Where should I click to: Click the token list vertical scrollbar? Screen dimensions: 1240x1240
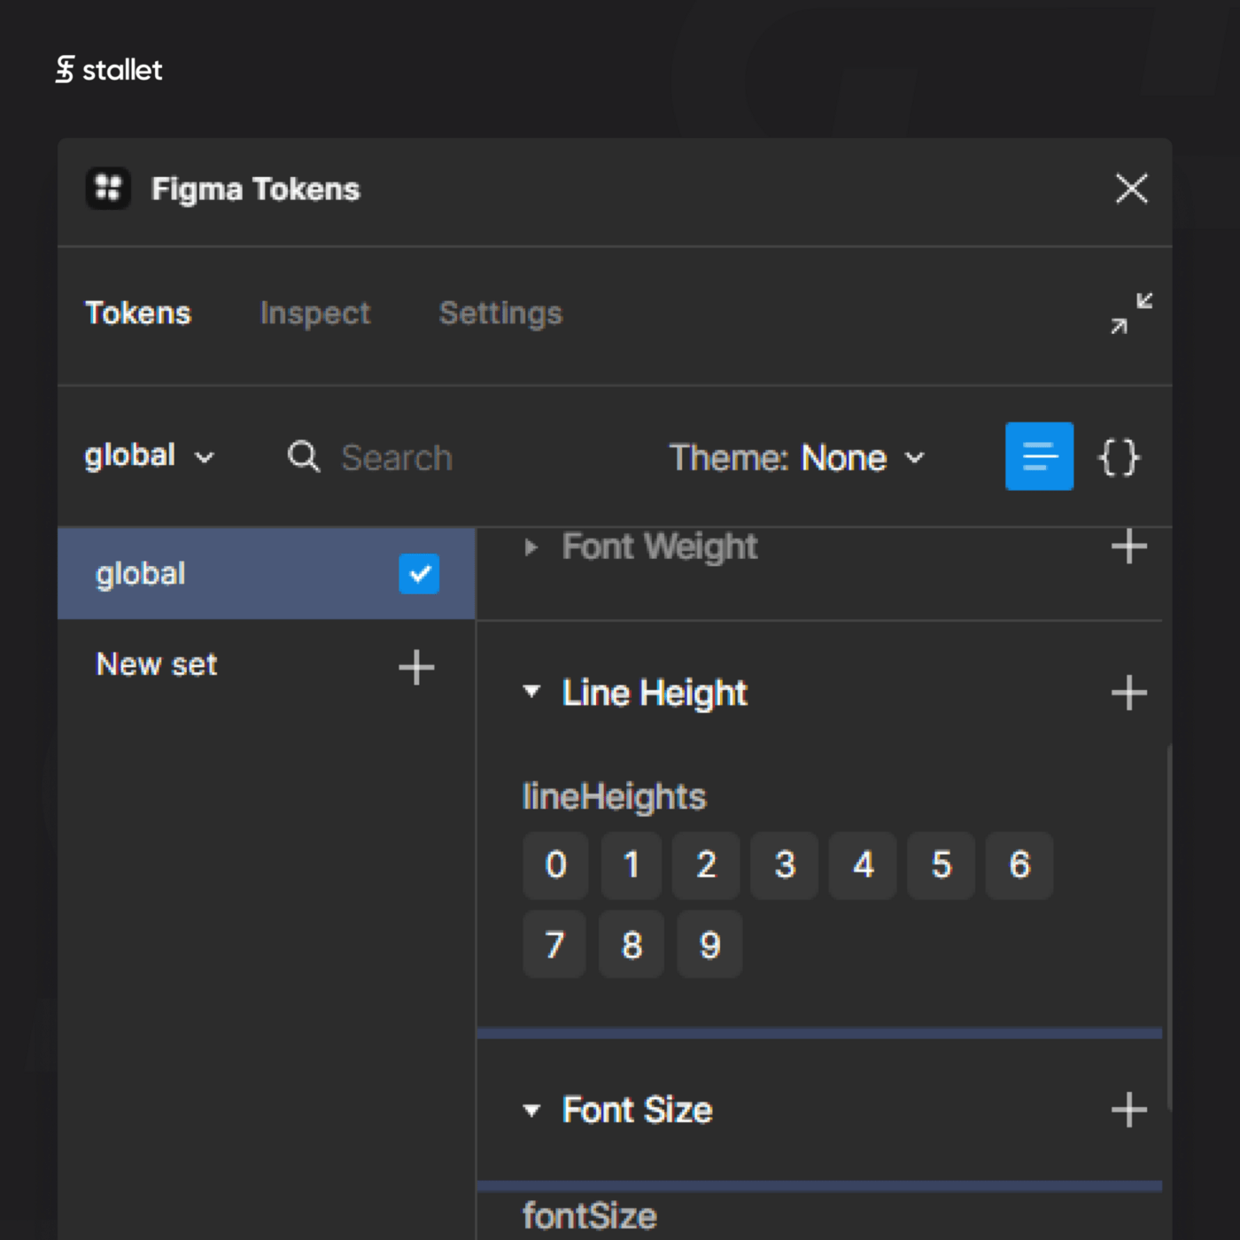coord(1170,926)
